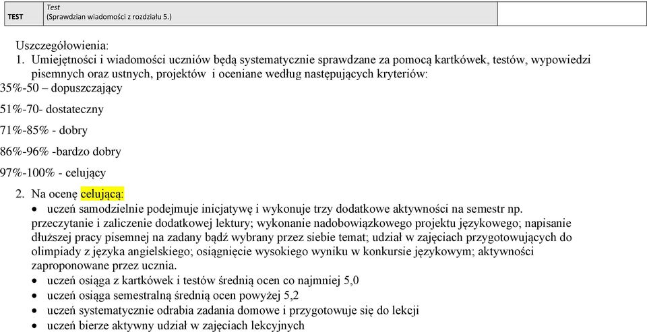
Task: Click the line '86%-96% -bardzo dobry'
Action: click(x=60, y=152)
